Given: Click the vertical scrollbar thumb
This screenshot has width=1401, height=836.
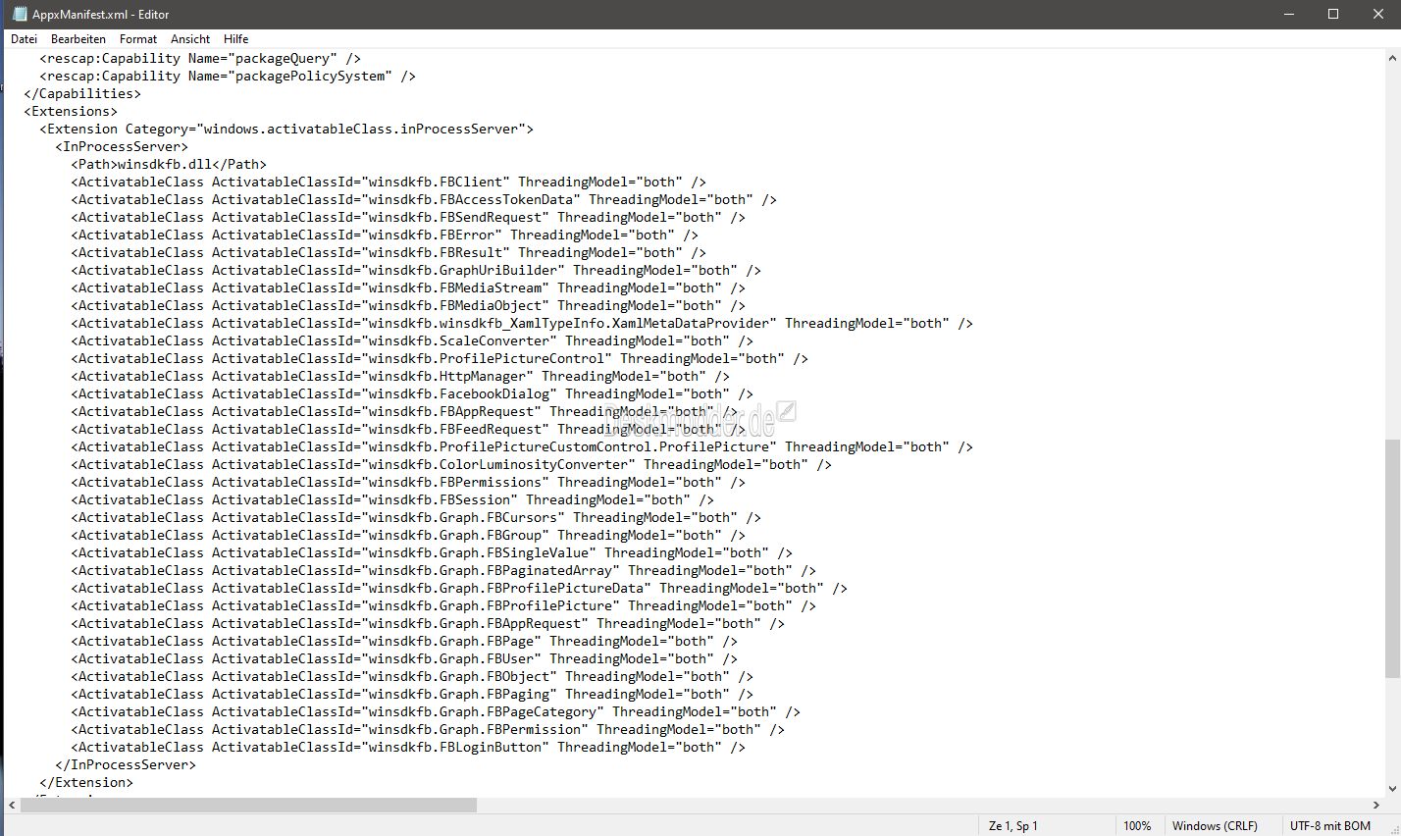Looking at the screenshot, I should point(1392,558).
